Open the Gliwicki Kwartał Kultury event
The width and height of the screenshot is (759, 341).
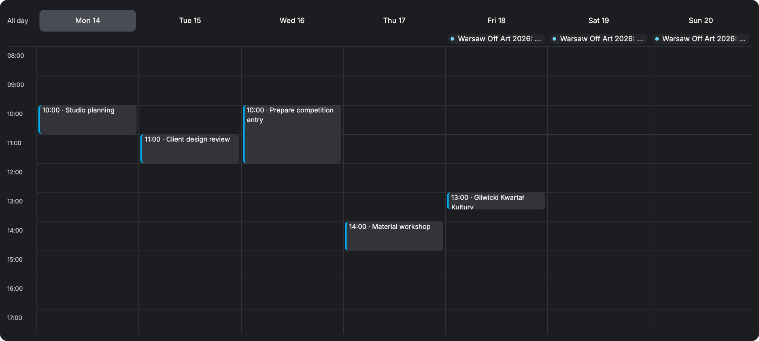(x=496, y=201)
